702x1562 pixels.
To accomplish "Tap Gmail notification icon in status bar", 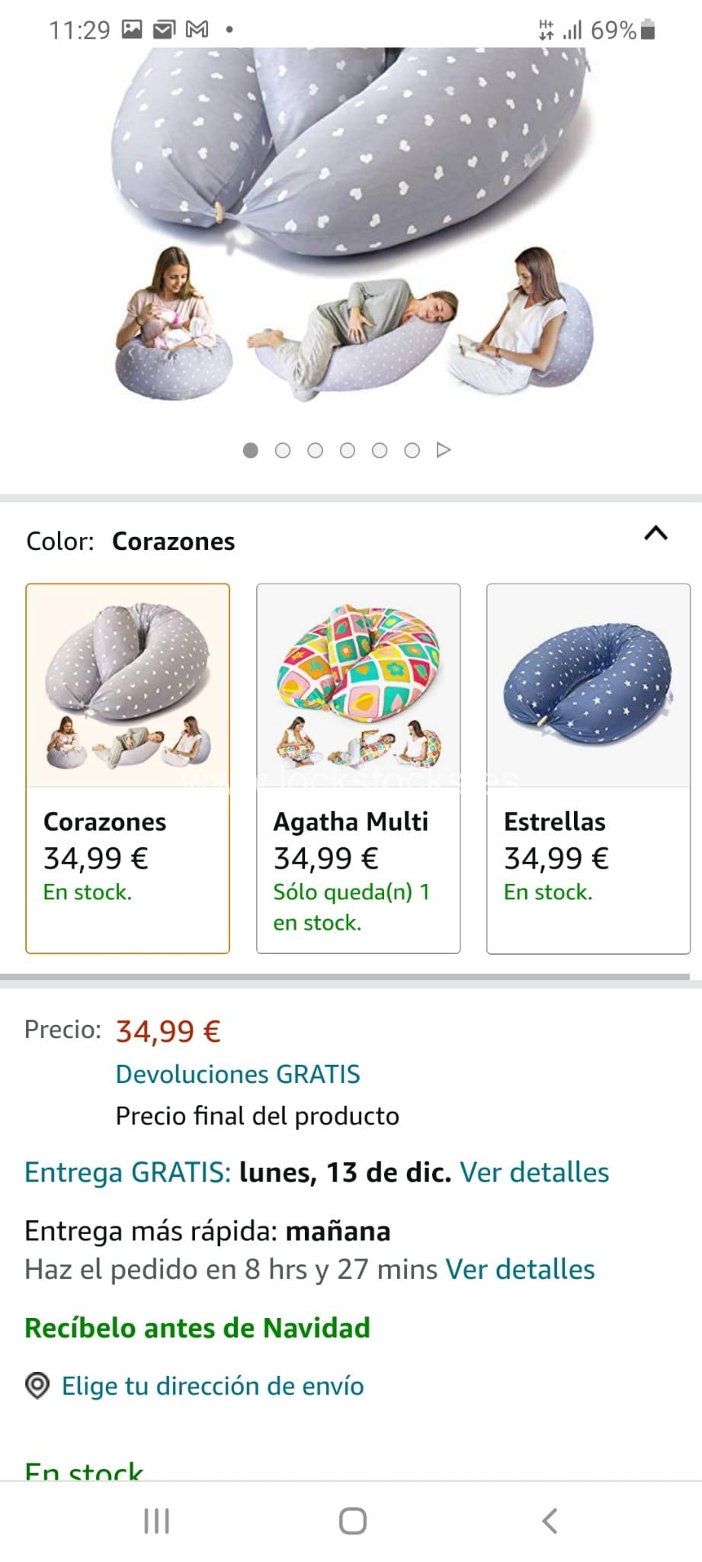I will pos(197,30).
